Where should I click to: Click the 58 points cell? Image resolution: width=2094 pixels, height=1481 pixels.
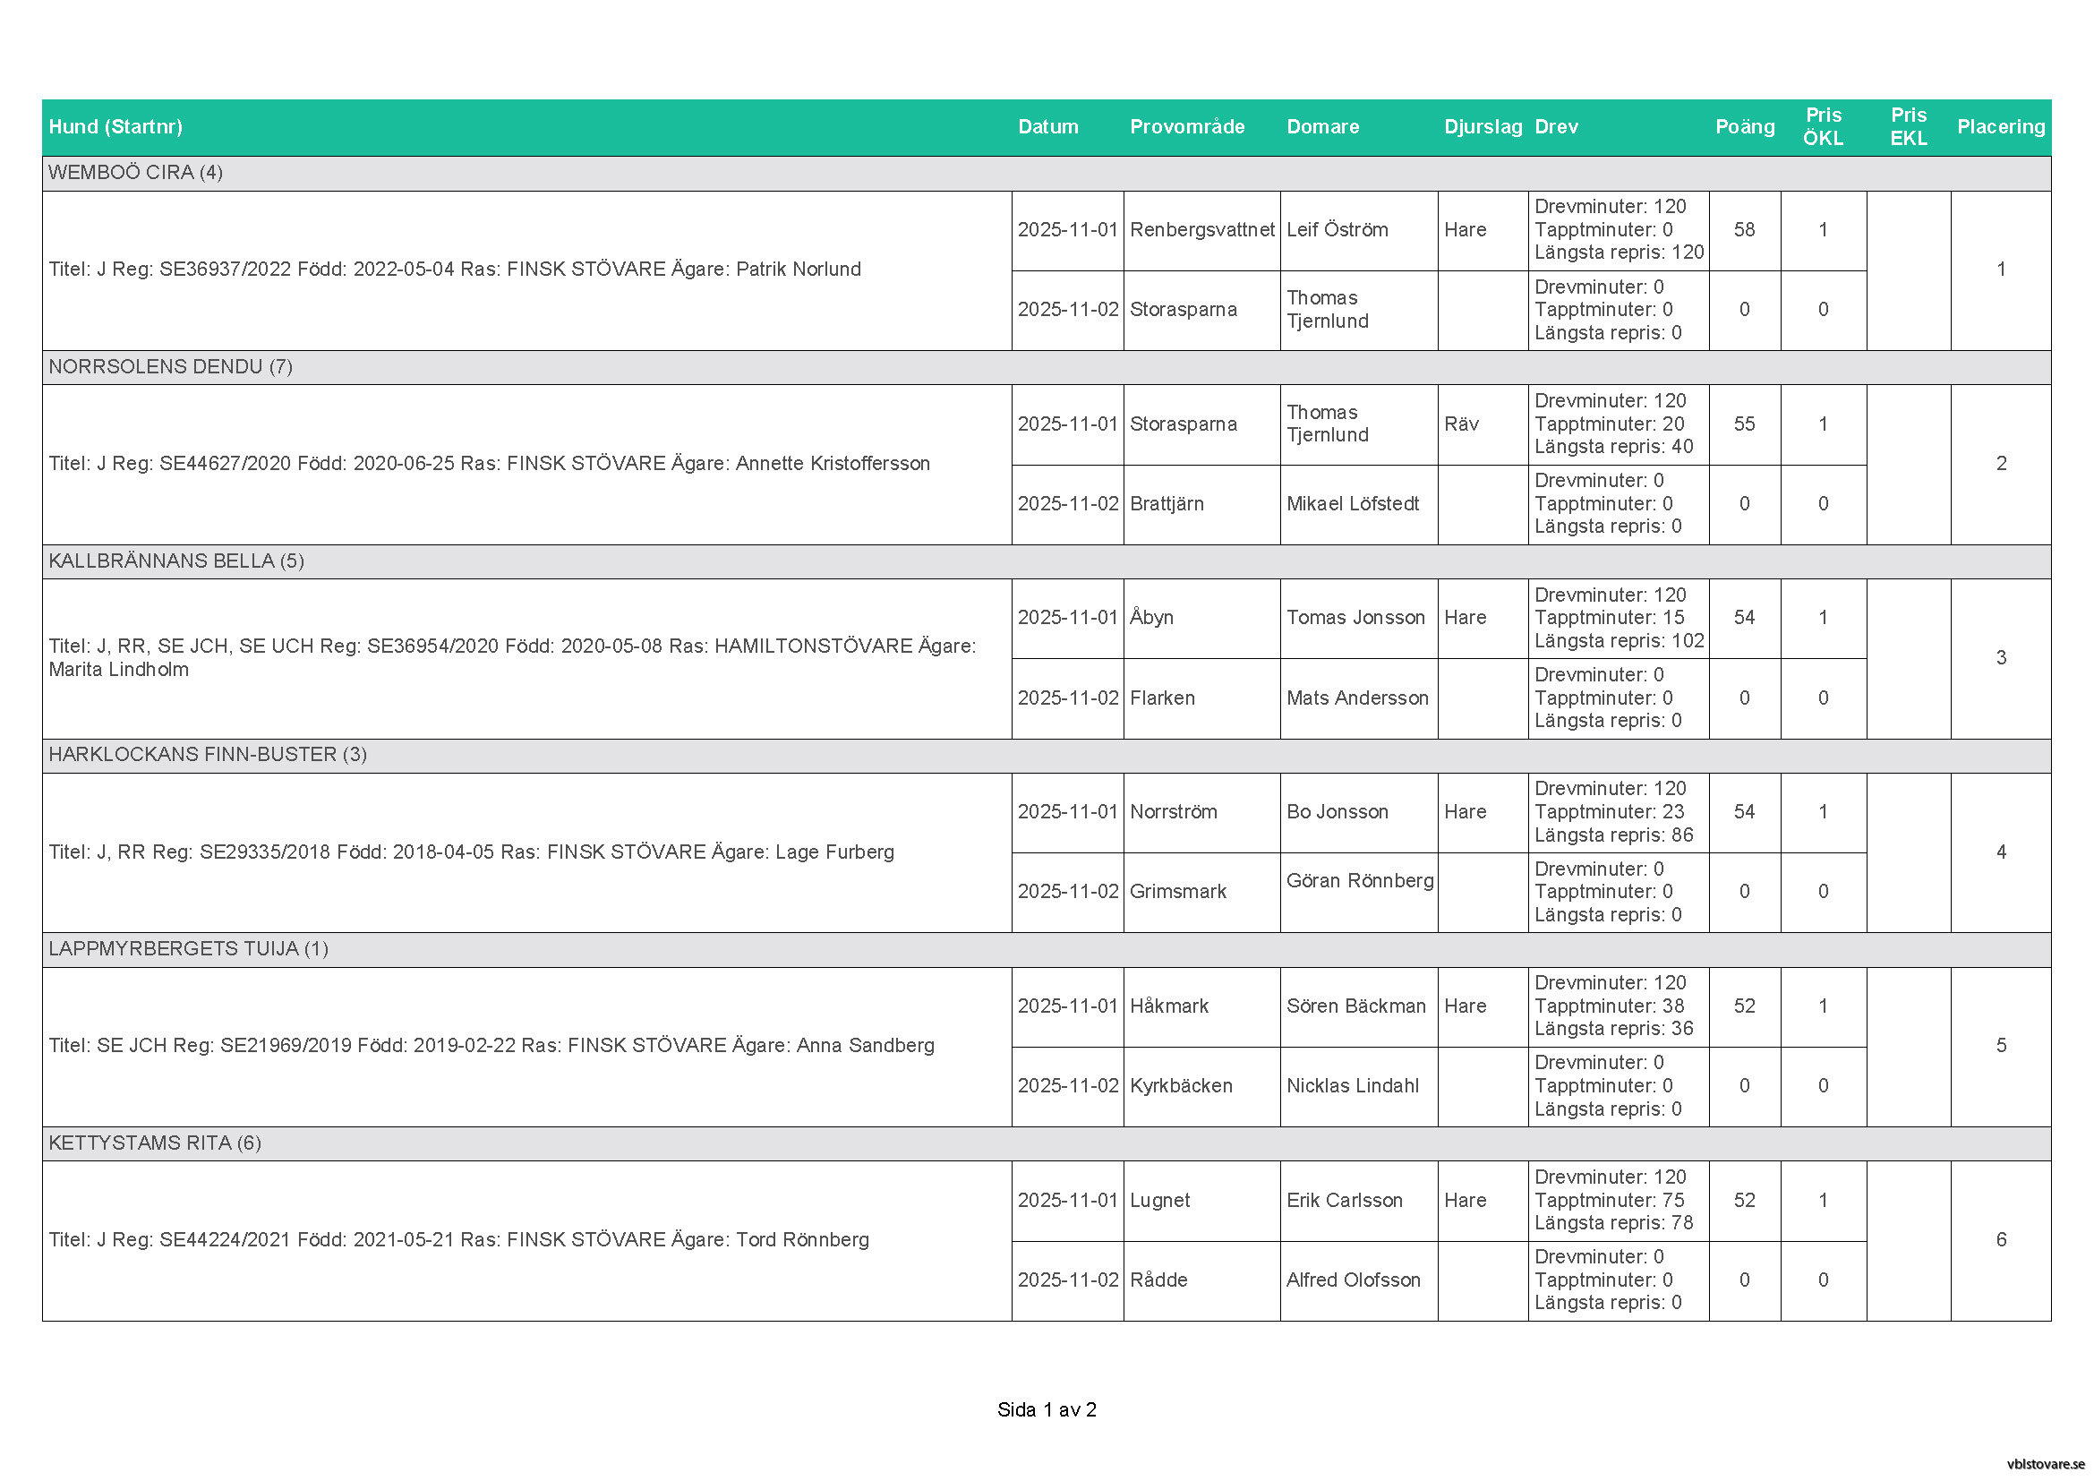coord(1744,230)
